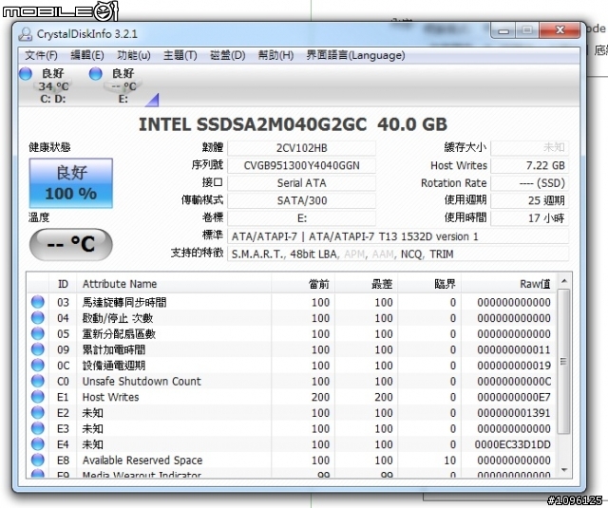Select the Unsafe Shutdown Count row

pyautogui.click(x=292, y=381)
